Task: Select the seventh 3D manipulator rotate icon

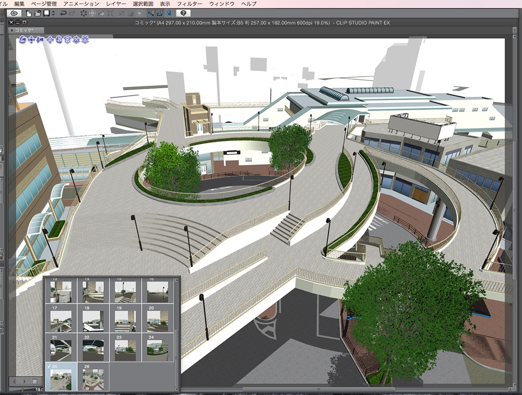Action: click(76, 40)
